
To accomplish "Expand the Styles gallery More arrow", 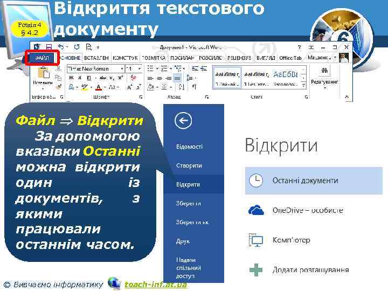I will 303,85.
